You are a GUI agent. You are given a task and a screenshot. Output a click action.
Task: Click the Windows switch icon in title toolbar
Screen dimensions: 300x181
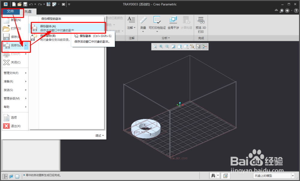tap(54, 4)
